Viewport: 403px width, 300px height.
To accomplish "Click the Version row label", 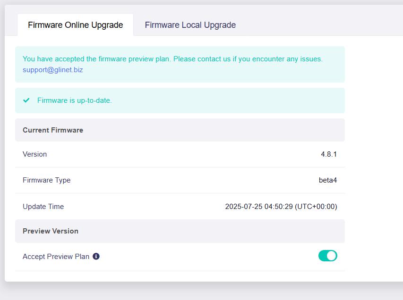I will (x=34, y=154).
